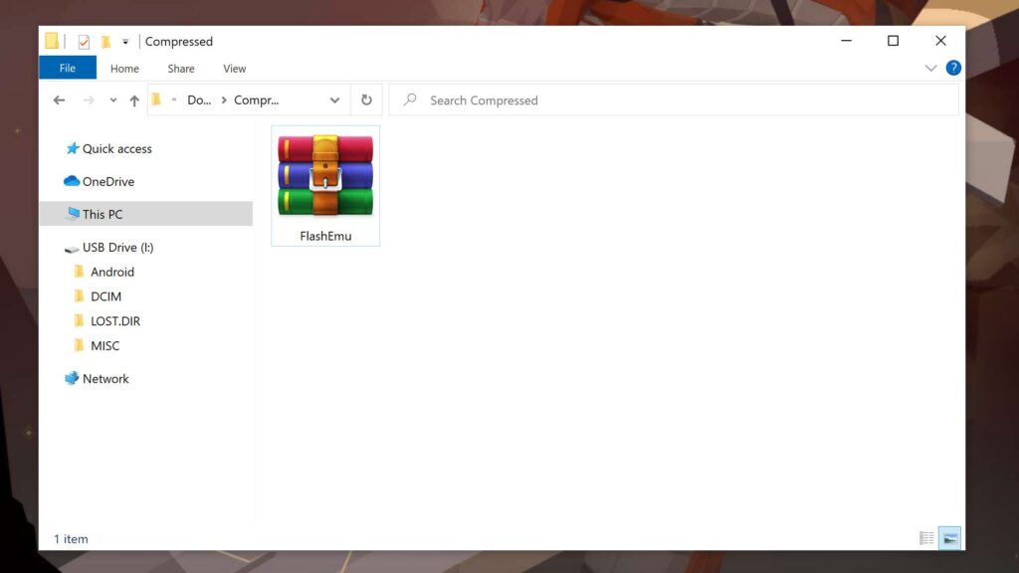This screenshot has width=1019, height=573.
Task: Go back to the previous folder
Action: [x=59, y=100]
